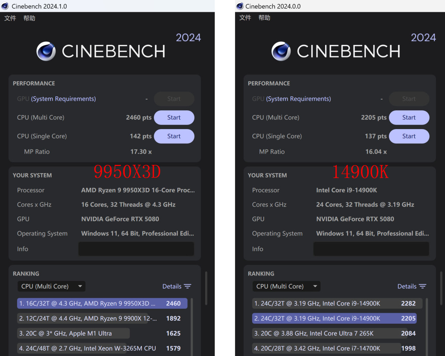Expand the ranking type dropdown in Cinebench 2024.1.0
Screen dimensions: 445x356
(x=51, y=286)
